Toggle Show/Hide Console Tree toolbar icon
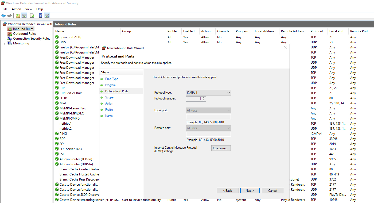The image size is (374, 203). [x=24, y=16]
